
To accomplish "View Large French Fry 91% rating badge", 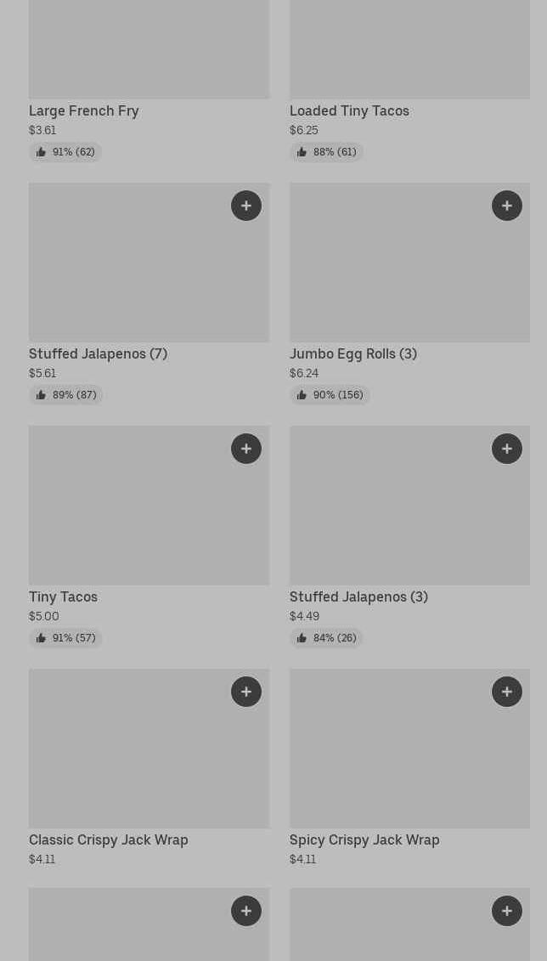I will pyautogui.click(x=65, y=152).
